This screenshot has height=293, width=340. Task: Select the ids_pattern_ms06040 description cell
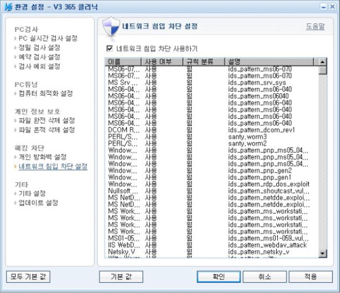[x=259, y=96]
